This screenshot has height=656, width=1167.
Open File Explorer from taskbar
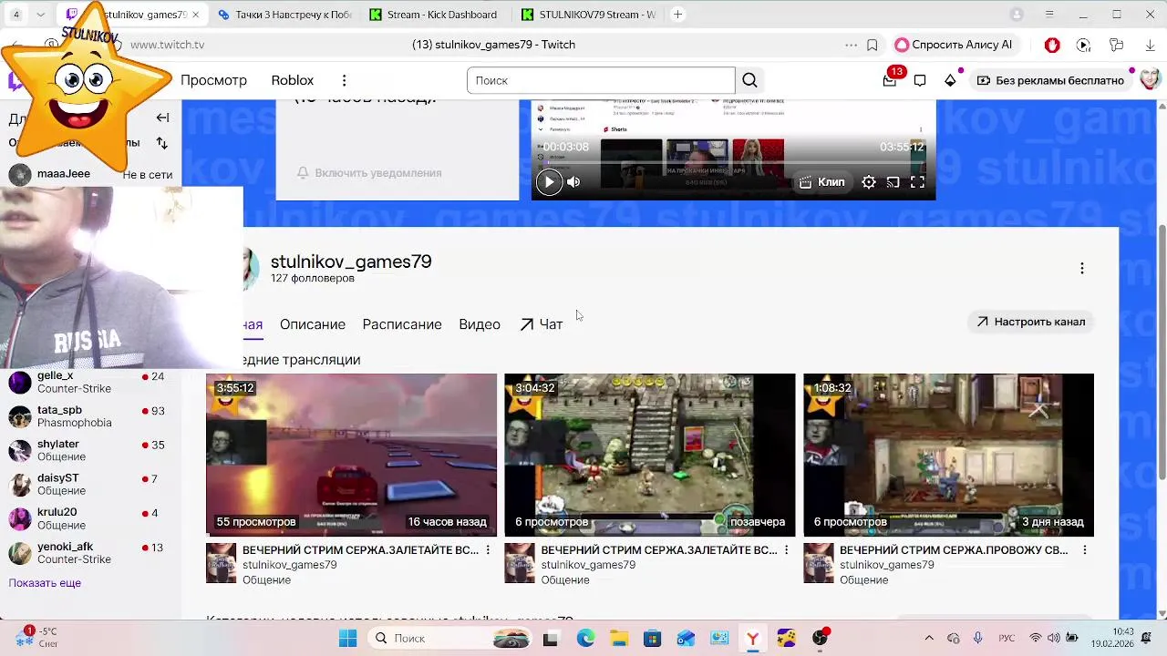pyautogui.click(x=618, y=639)
